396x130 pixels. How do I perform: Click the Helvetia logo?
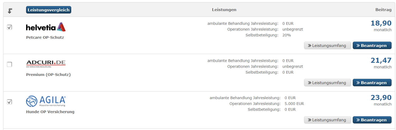pos(46,27)
